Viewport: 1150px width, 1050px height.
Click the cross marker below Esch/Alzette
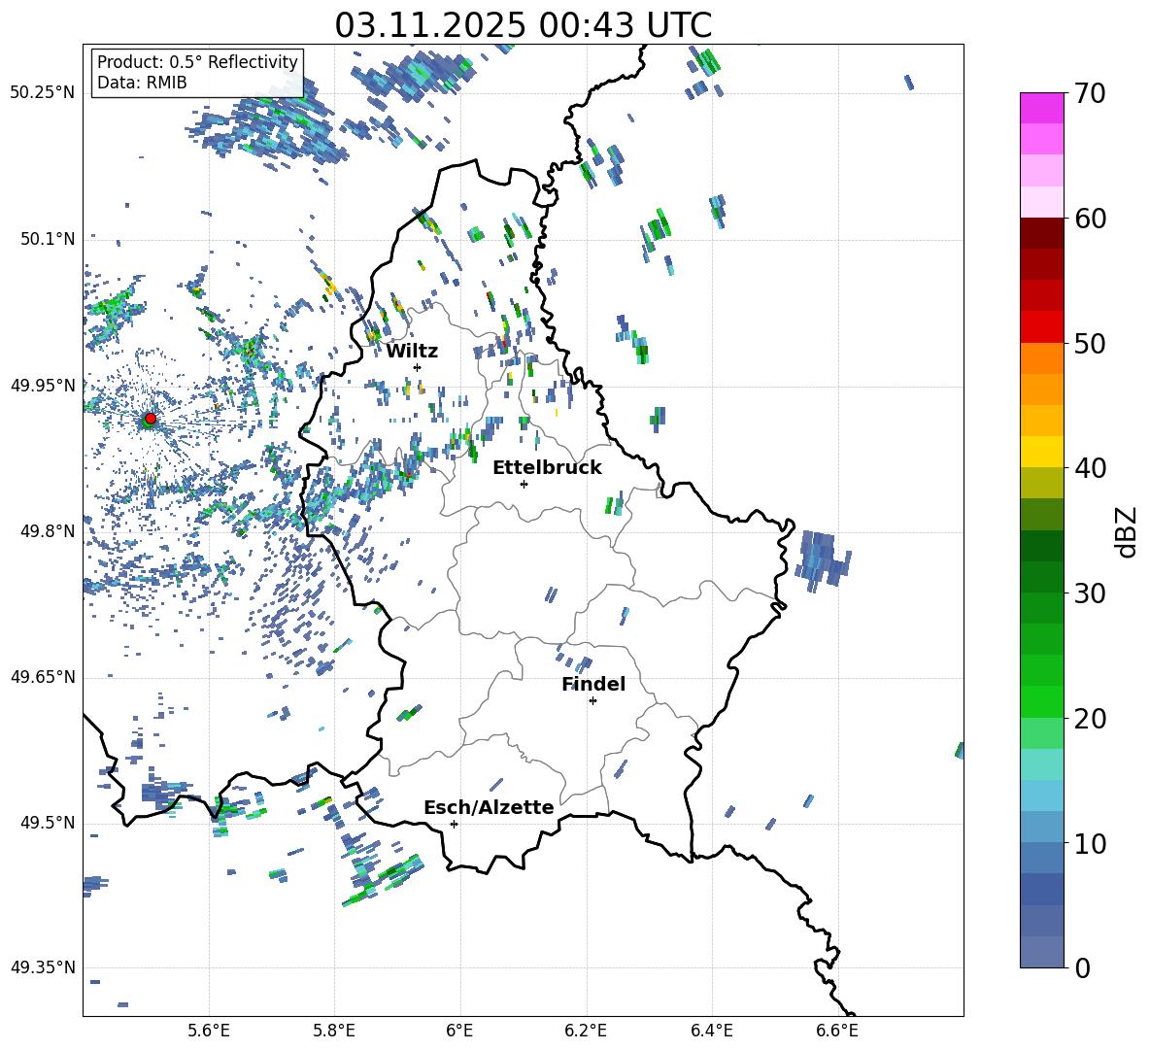click(x=454, y=824)
